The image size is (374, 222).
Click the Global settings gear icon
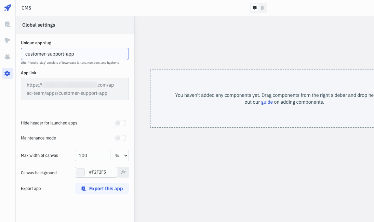tap(8, 73)
